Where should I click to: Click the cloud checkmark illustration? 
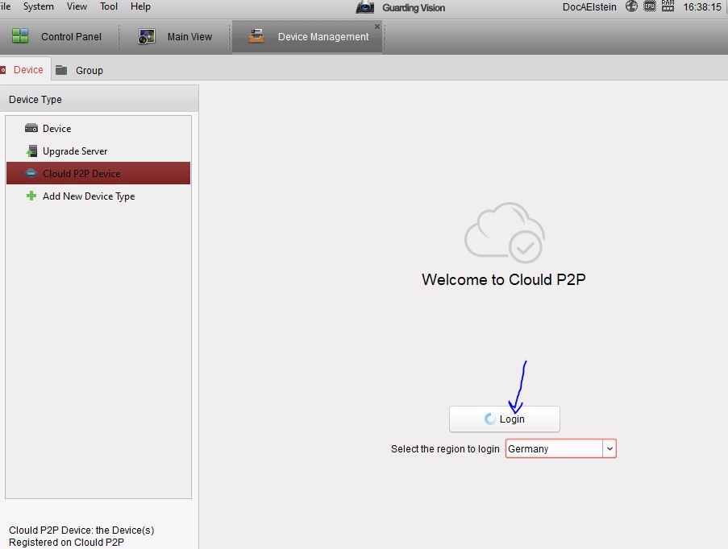pyautogui.click(x=505, y=233)
